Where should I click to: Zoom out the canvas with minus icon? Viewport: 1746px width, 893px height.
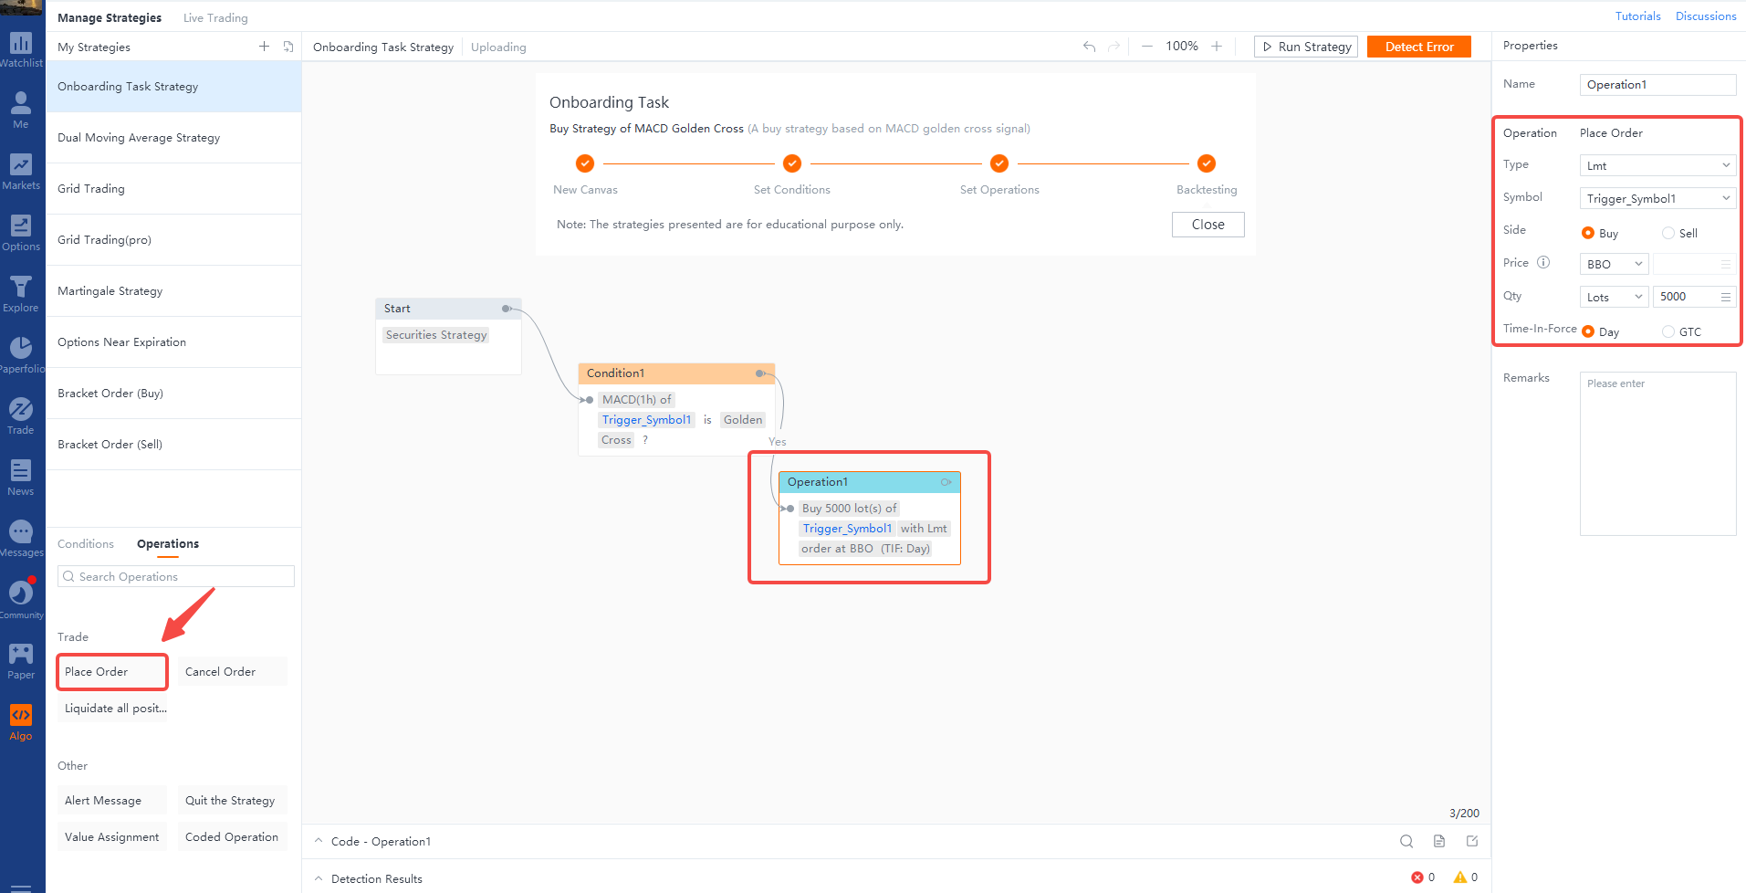tap(1147, 47)
